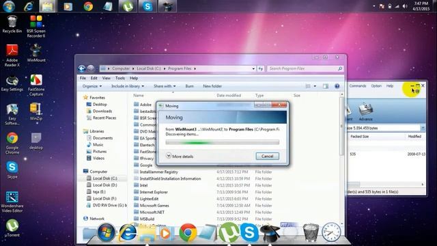The image size is (437, 246).
Task: Open Include in library dropdown
Action: coord(128,86)
